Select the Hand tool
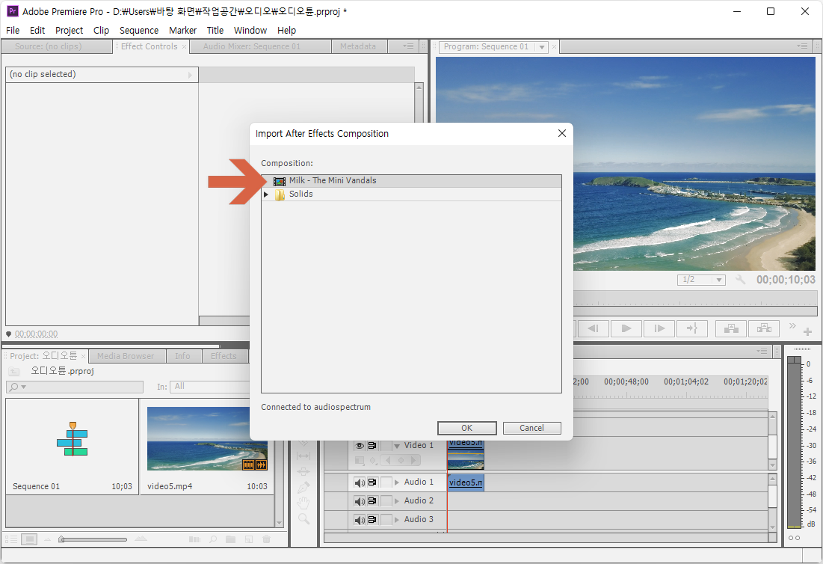Screen dimensions: 823x564 [303, 504]
